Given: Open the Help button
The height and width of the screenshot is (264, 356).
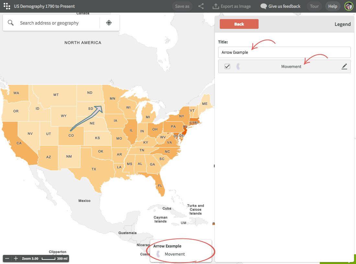Looking at the screenshot, I should [333, 6].
